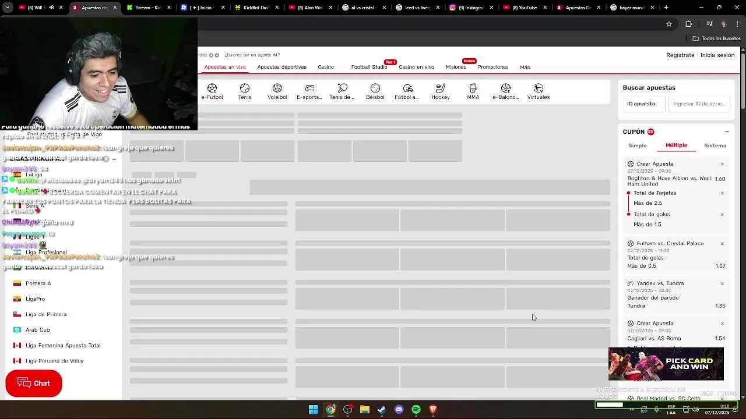Open Casino en vivo menu item
746x419 pixels.
[416, 67]
